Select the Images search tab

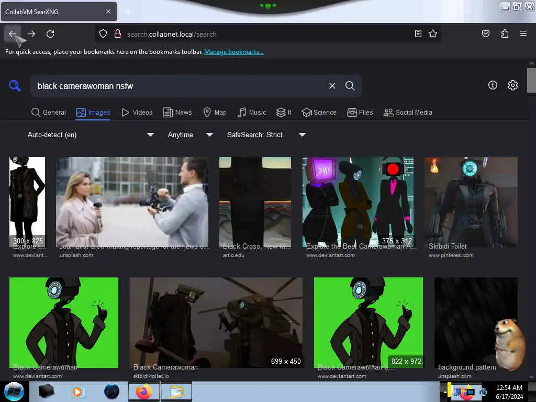coord(93,113)
